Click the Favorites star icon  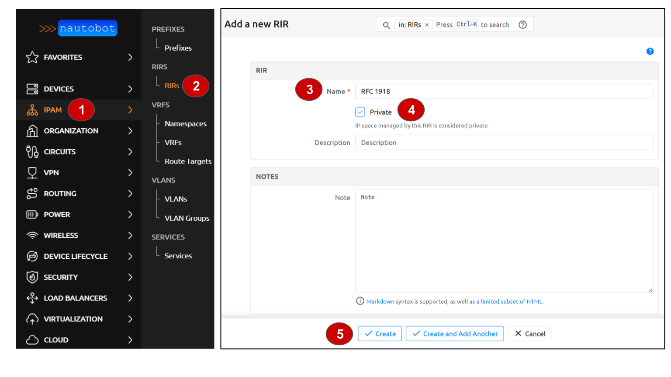click(x=32, y=57)
